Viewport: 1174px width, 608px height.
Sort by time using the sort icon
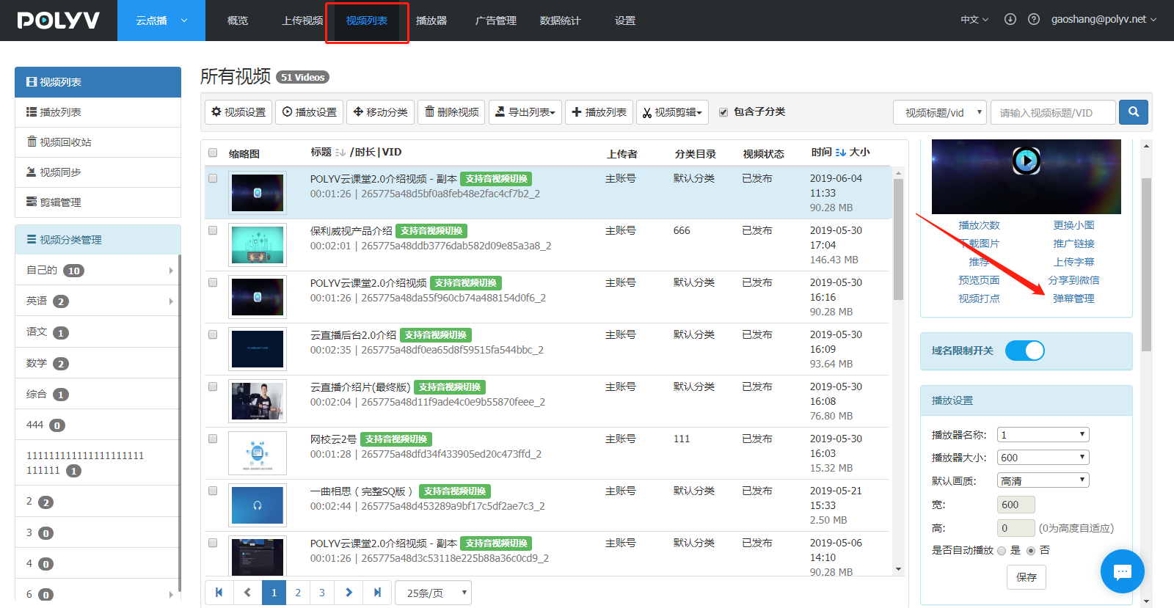pyautogui.click(x=841, y=153)
